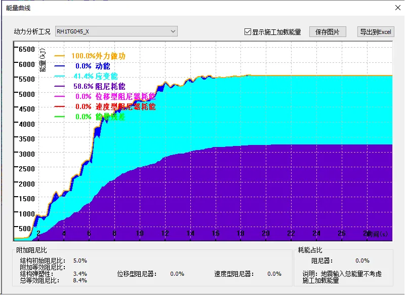The image size is (405, 295).
Task: Select the 位移型阻尼器耗能 legend entry
Action: pyautogui.click(x=115, y=96)
